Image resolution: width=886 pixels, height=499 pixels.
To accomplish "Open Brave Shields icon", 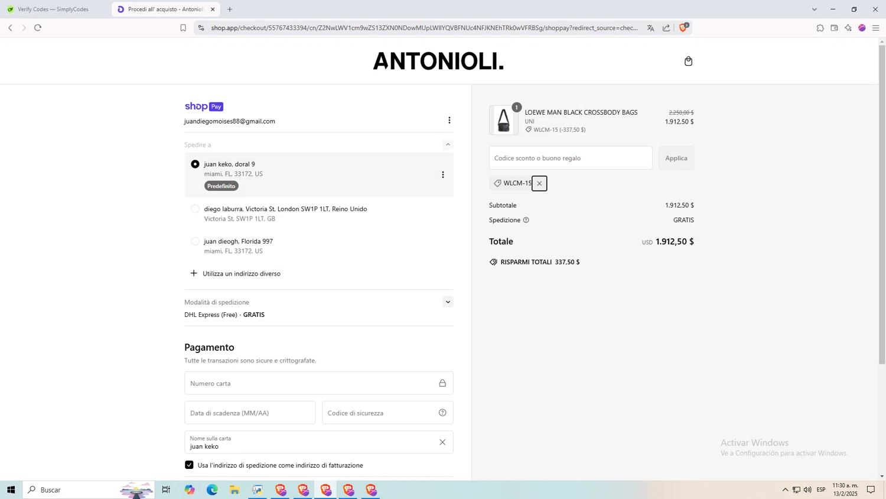I will pos(683,27).
